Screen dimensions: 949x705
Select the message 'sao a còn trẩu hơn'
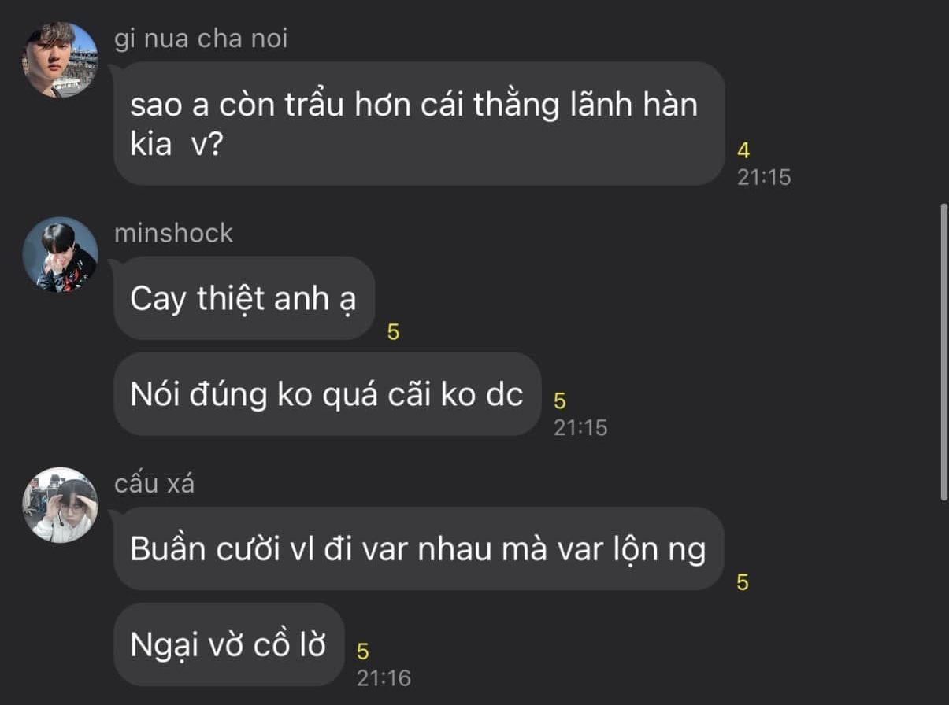419,124
